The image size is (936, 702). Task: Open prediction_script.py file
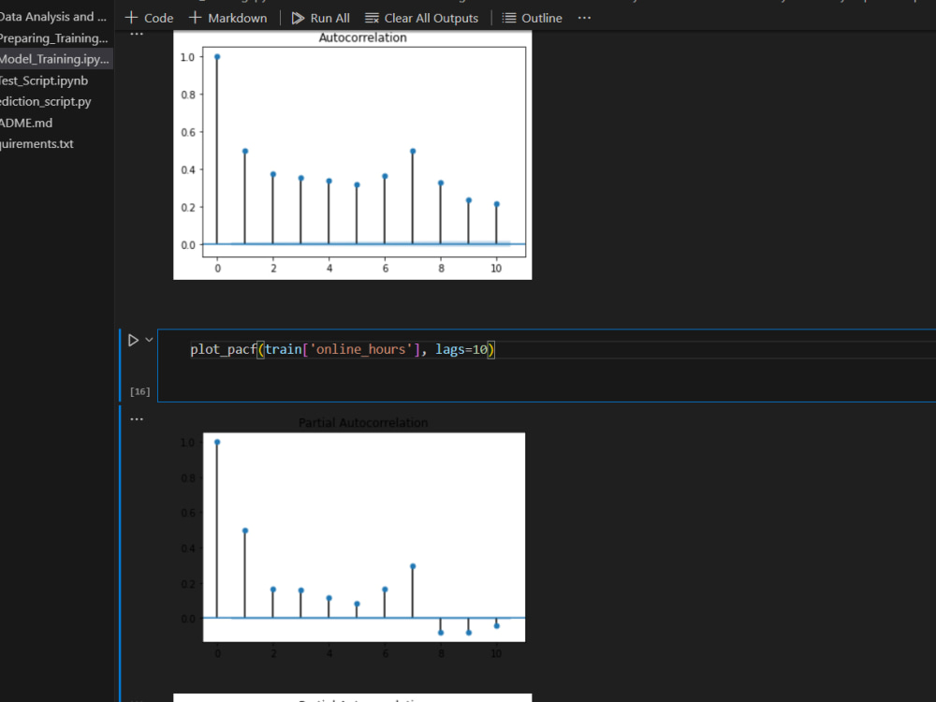click(46, 101)
